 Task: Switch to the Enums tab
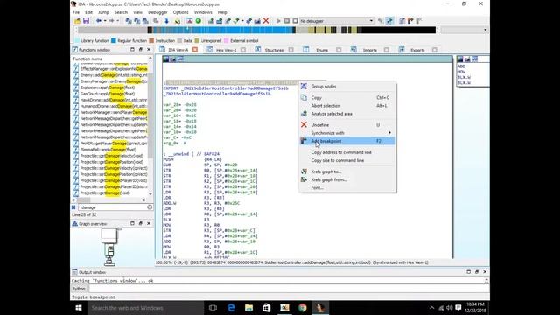[322, 50]
